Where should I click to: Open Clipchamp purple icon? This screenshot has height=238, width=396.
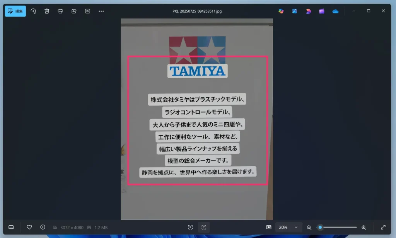click(x=321, y=11)
